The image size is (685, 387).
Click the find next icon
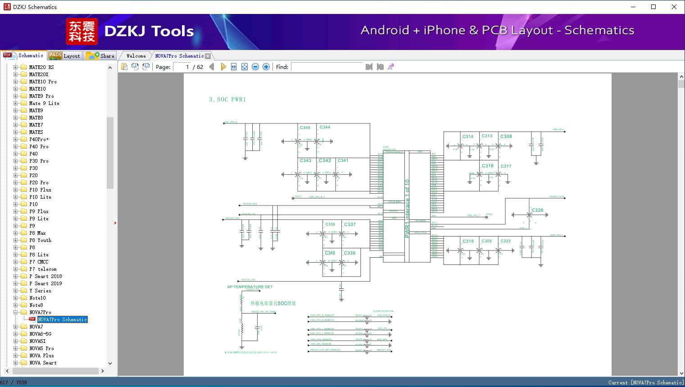[x=380, y=67]
